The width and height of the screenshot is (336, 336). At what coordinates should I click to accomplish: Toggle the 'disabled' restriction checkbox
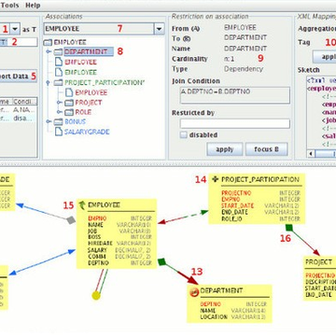pyautogui.click(x=184, y=135)
